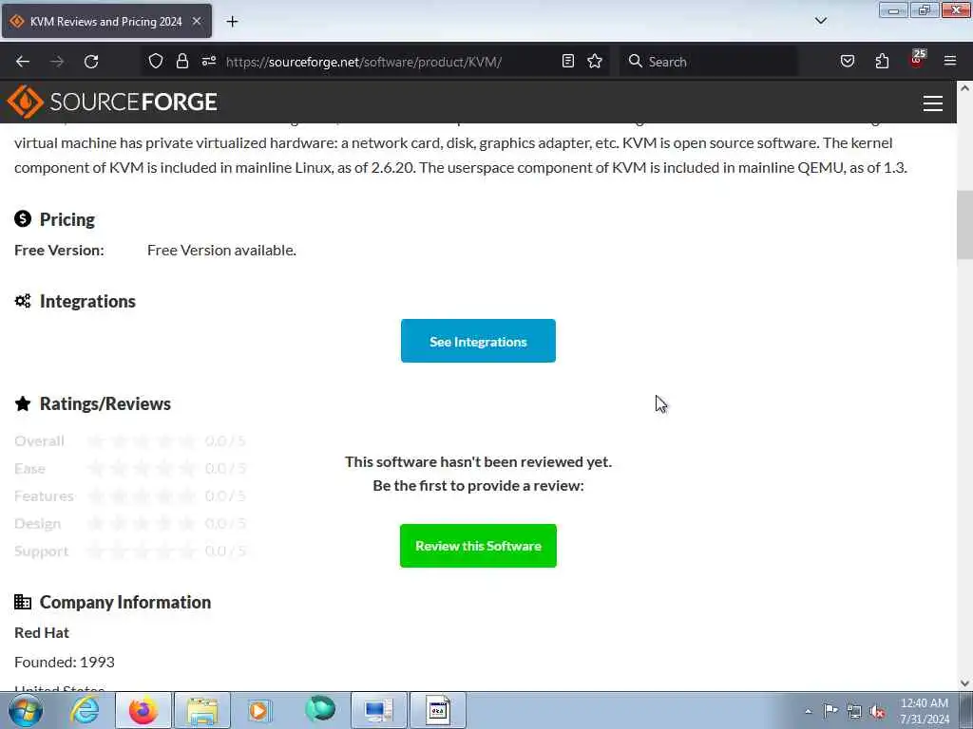Screen dimensions: 973x729
Task: Click the document app taskbar icon
Action: (438, 710)
